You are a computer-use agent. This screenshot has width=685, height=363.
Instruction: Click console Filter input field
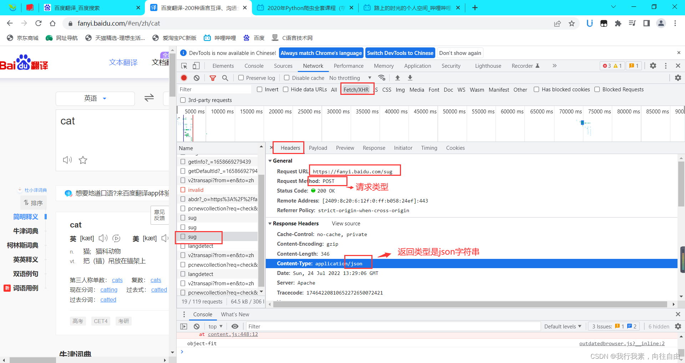393,326
